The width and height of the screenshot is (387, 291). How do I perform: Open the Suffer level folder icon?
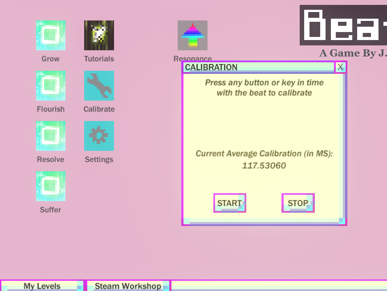tap(51, 186)
